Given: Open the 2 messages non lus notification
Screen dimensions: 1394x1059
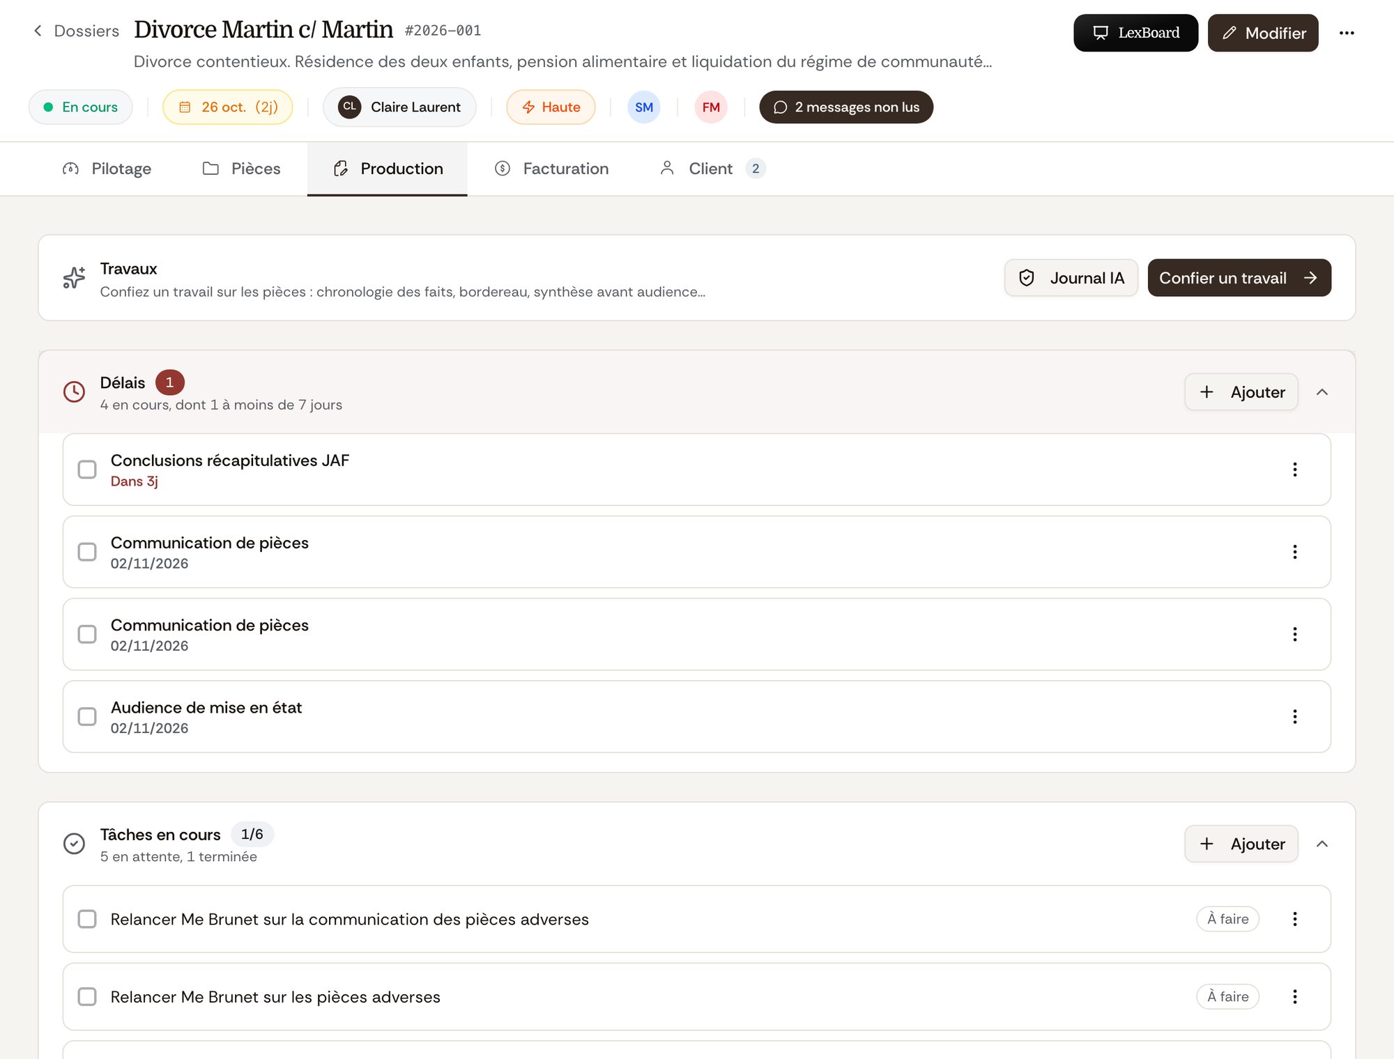Looking at the screenshot, I should [846, 107].
